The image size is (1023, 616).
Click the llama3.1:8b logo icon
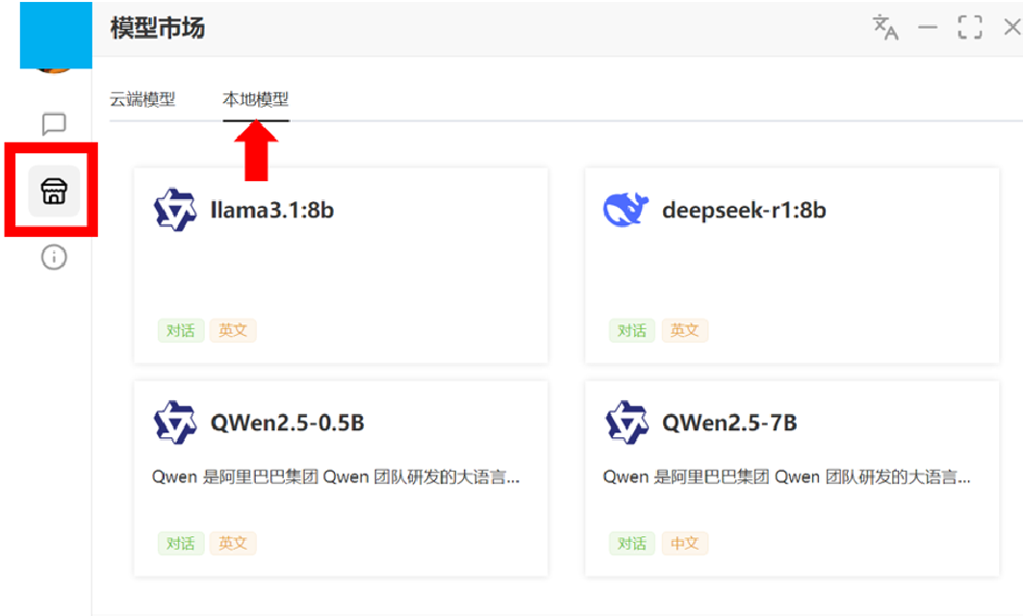(175, 210)
